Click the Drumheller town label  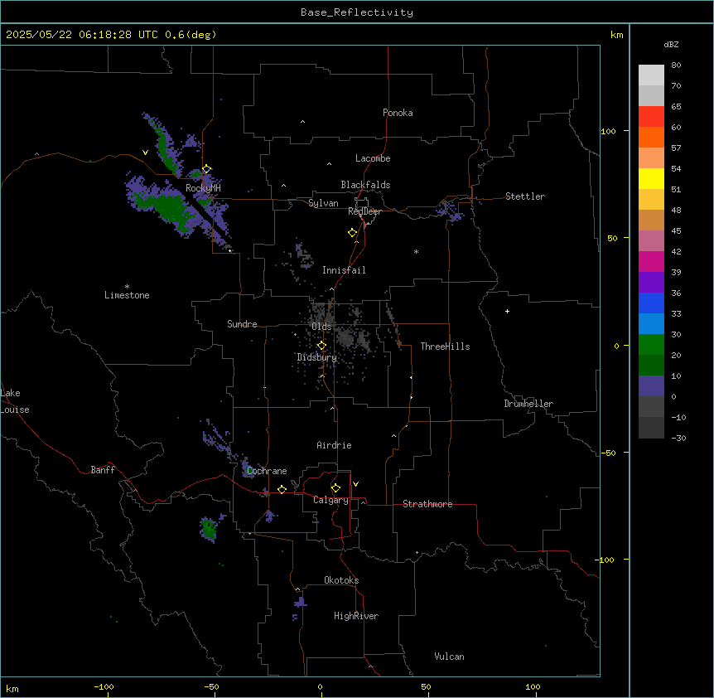528,404
